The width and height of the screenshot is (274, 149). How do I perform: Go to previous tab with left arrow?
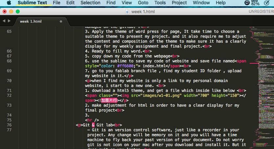[4, 21]
